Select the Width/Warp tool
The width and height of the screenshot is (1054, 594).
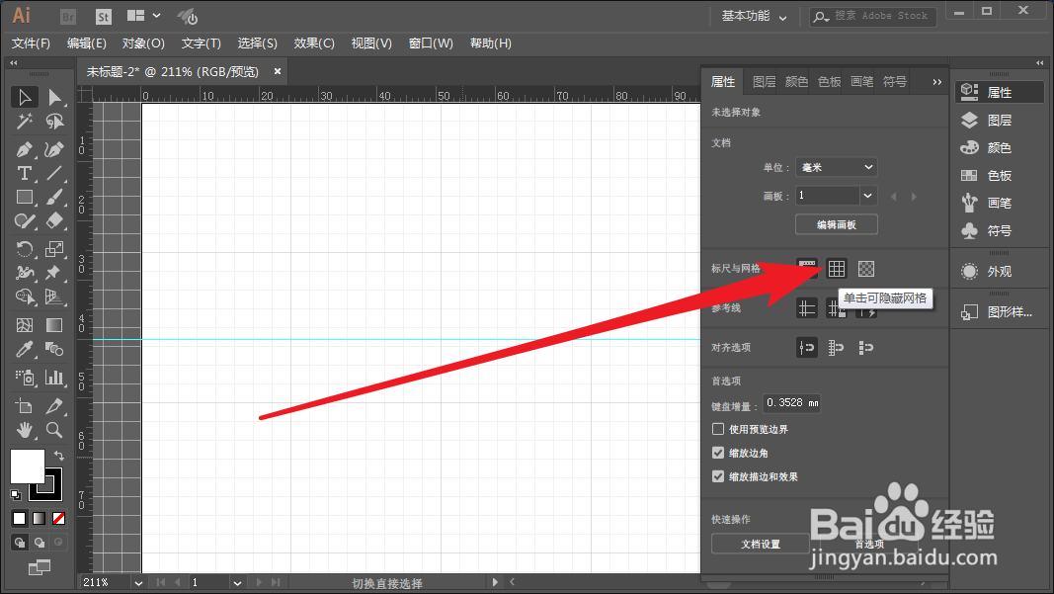pos(24,273)
